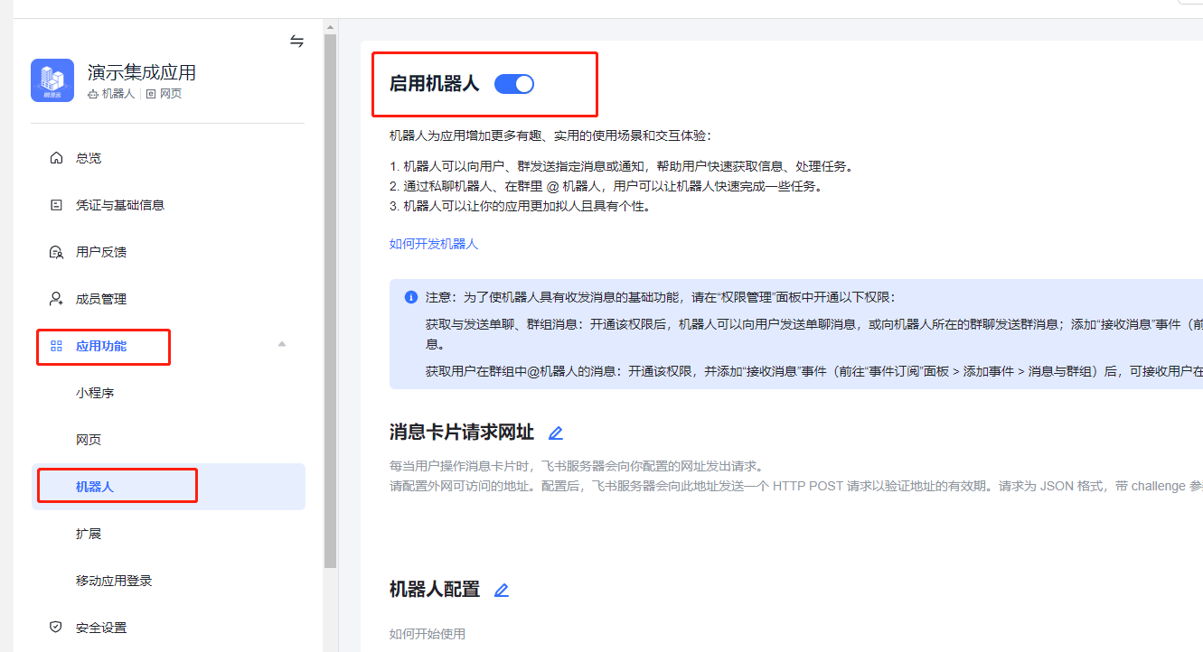This screenshot has height=652, width=1203.
Task: Toggle the 启用机器人 switch
Action: tap(514, 84)
